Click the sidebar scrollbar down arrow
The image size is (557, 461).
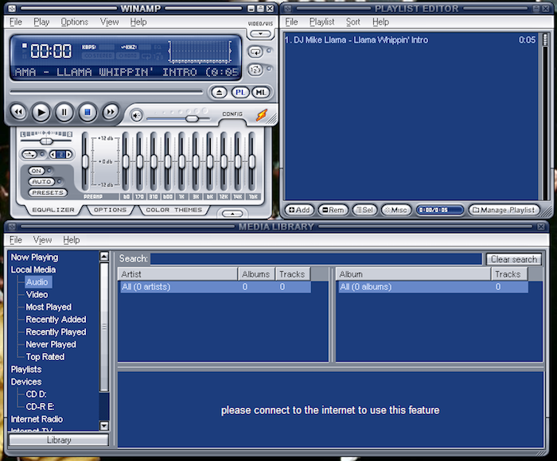pyautogui.click(x=104, y=425)
